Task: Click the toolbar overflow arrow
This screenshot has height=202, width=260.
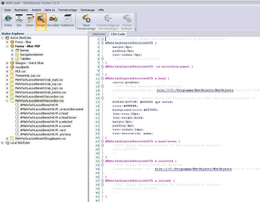Action: (135, 30)
